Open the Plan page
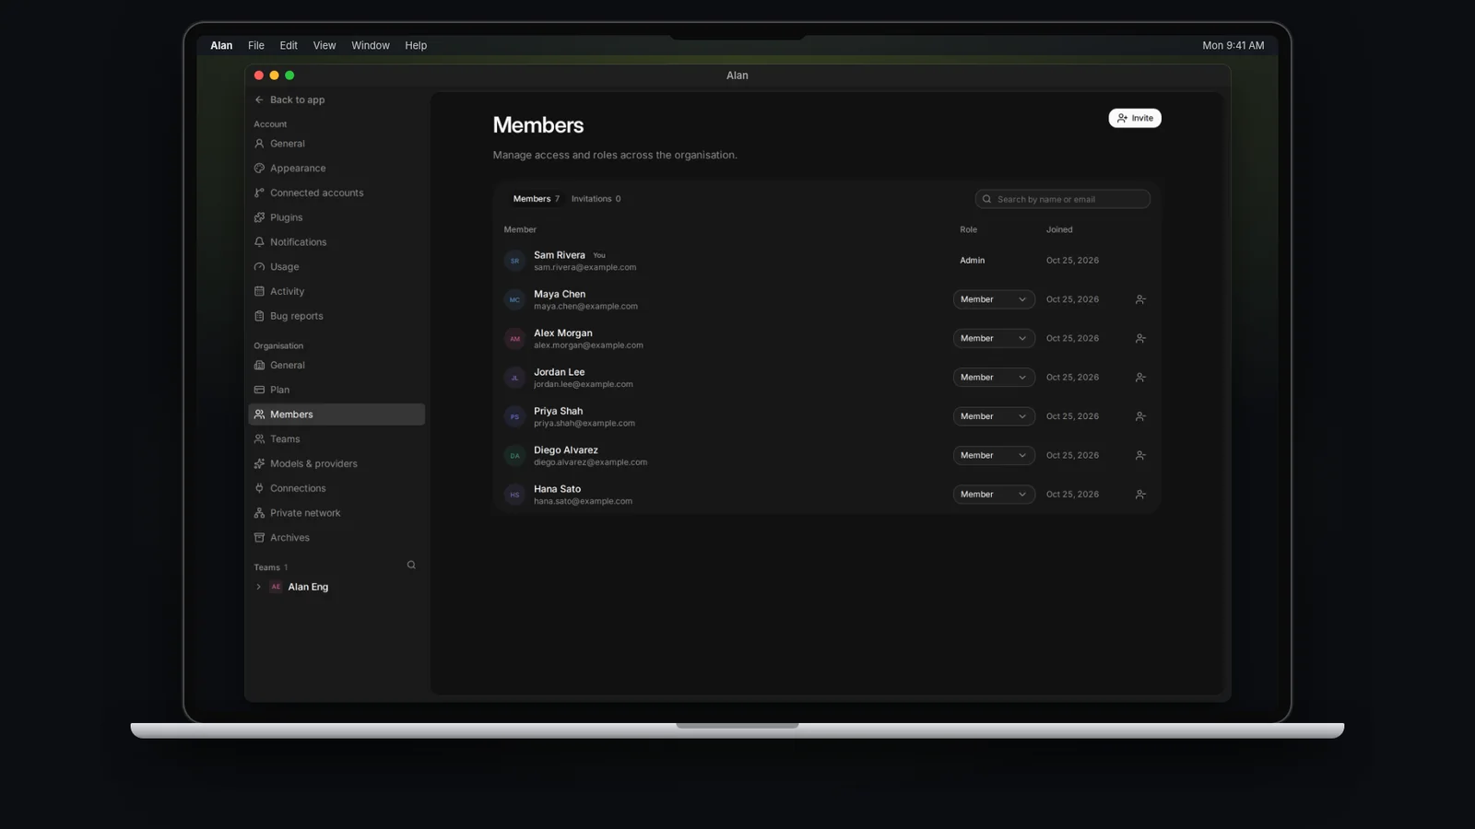 pyautogui.click(x=336, y=390)
